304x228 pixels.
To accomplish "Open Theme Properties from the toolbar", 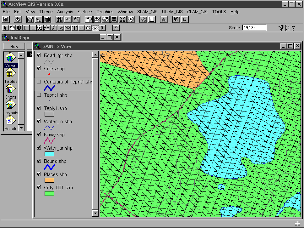I will pos(30,20).
